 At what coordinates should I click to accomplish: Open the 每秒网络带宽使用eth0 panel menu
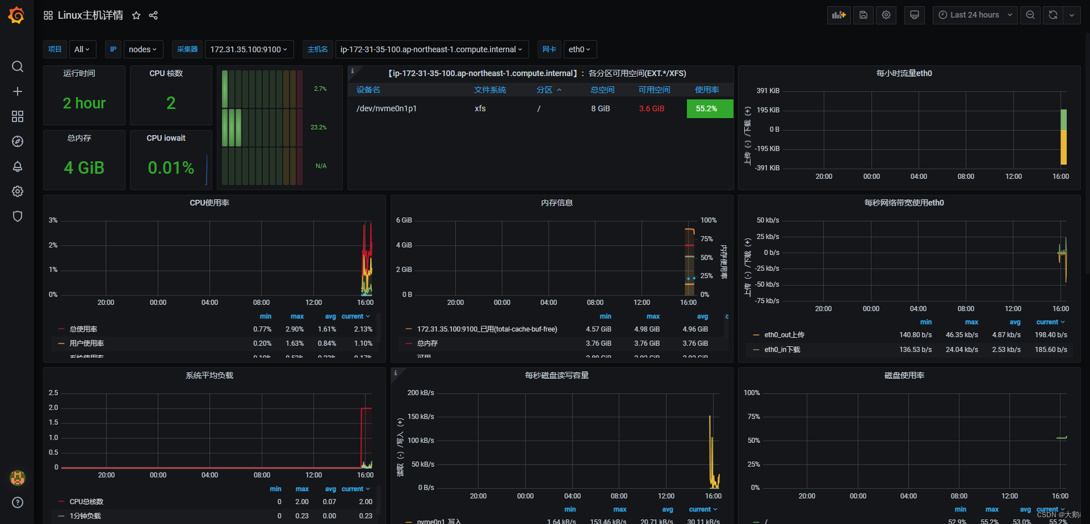click(904, 203)
